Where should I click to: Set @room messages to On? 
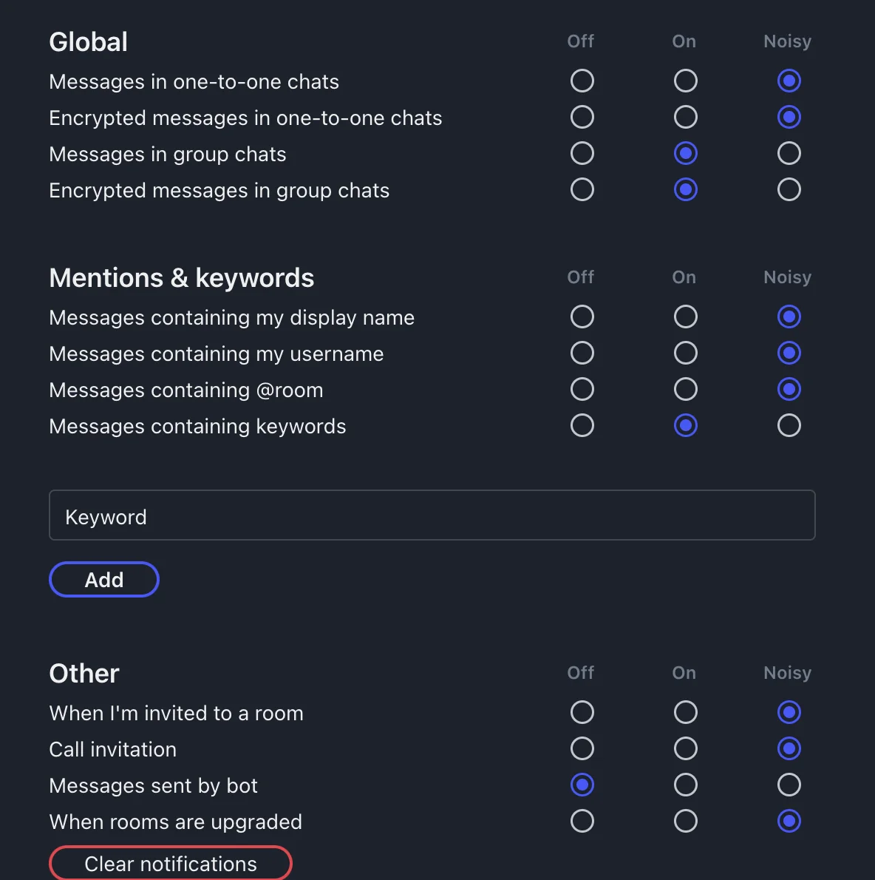pyautogui.click(x=686, y=389)
